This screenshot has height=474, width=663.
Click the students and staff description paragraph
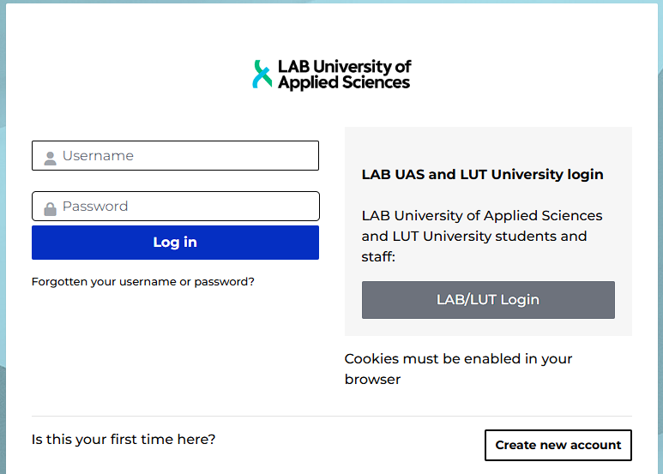(482, 236)
